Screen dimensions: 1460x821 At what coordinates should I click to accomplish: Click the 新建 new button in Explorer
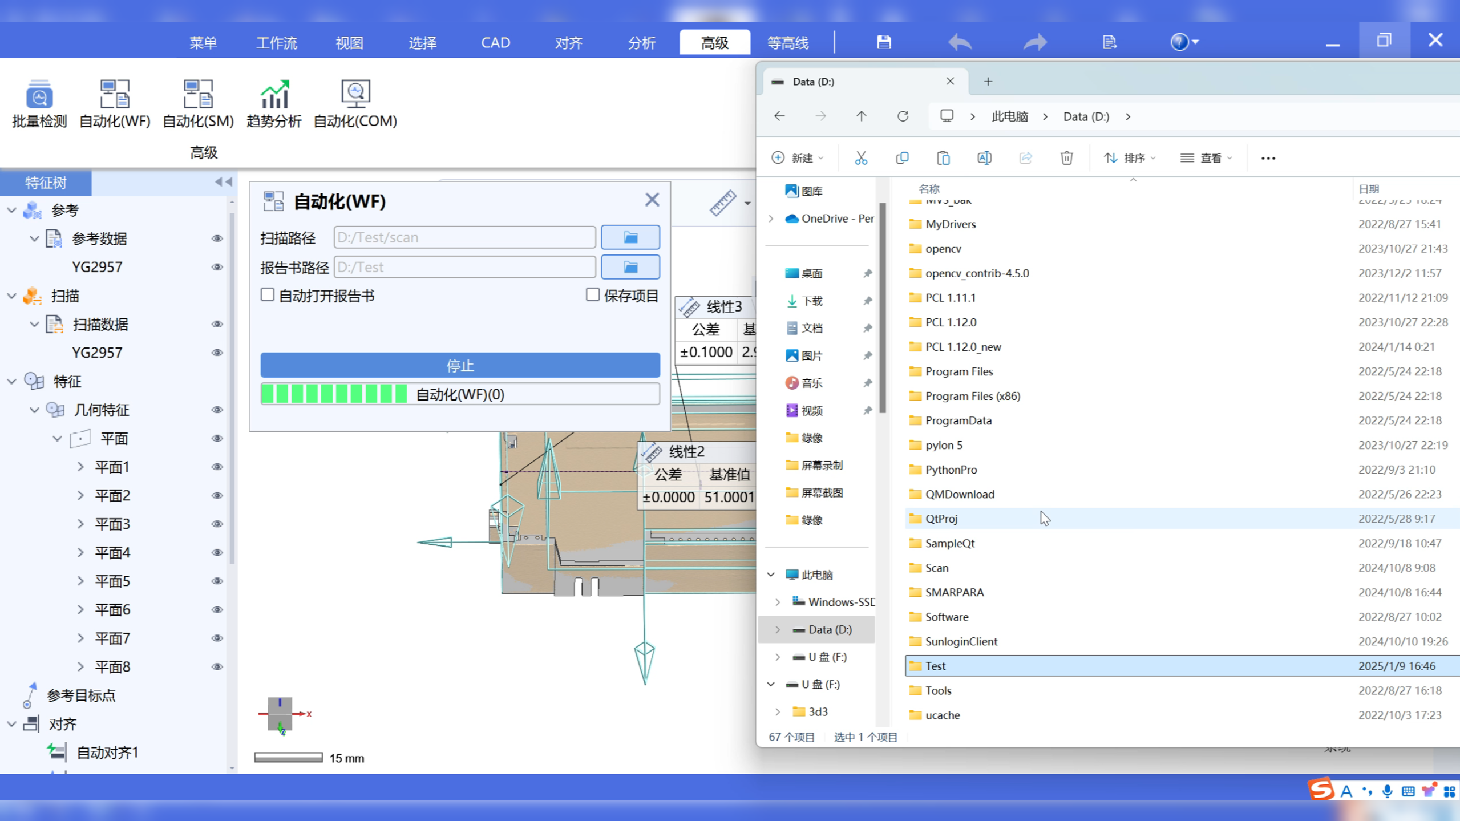tap(797, 158)
